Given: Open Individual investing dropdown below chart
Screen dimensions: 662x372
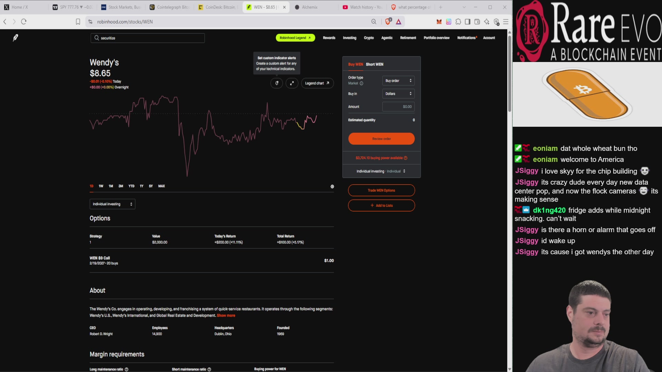Looking at the screenshot, I should [112, 204].
